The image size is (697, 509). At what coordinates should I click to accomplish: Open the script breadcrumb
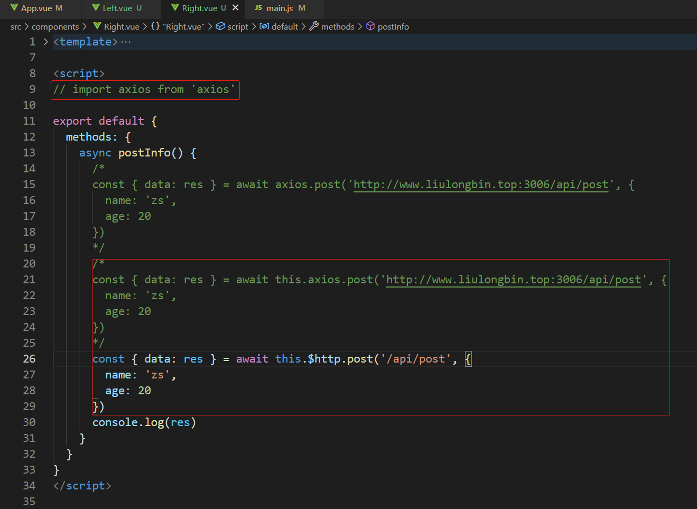coord(238,27)
